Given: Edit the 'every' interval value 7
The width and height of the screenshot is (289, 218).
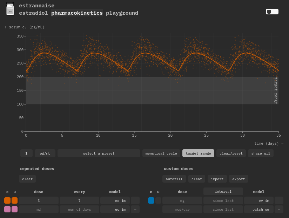Looking at the screenshot, I should pos(79,200).
